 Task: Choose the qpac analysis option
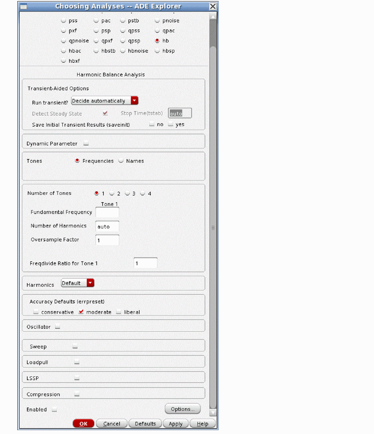coord(157,31)
